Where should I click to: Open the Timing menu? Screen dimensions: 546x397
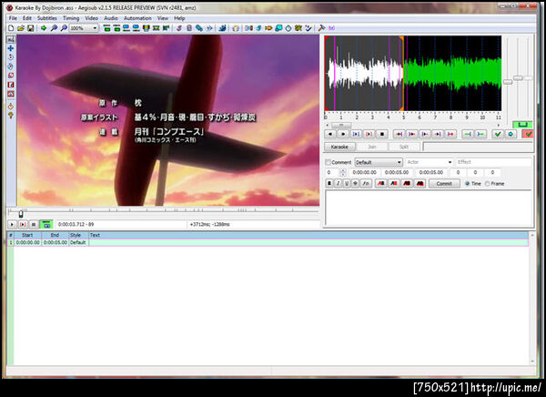[x=71, y=18]
